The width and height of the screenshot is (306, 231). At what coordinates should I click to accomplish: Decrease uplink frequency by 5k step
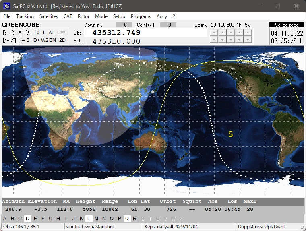point(248,39)
